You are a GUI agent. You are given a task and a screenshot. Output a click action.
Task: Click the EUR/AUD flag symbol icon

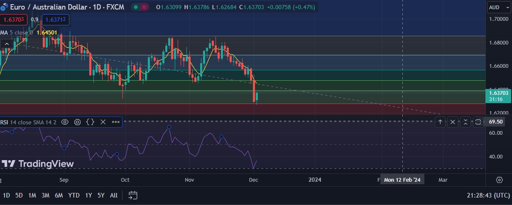(x=4, y=7)
